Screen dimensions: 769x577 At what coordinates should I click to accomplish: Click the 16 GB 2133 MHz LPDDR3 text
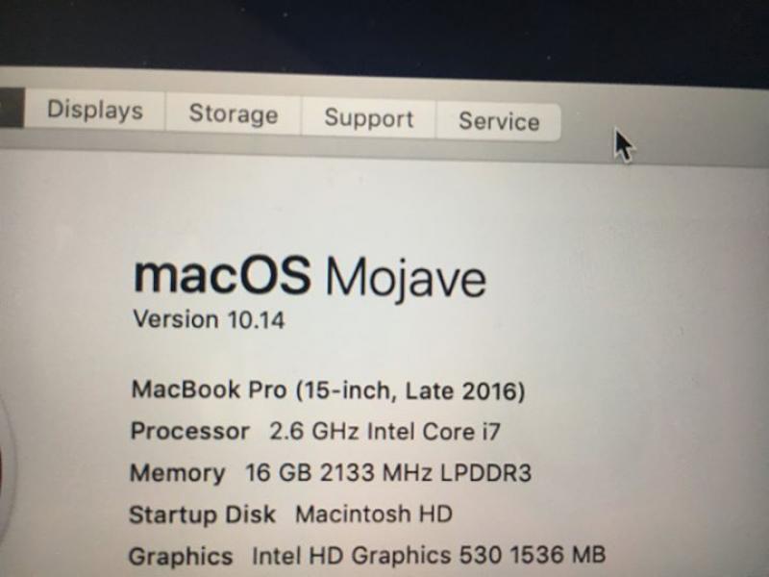pos(388,472)
